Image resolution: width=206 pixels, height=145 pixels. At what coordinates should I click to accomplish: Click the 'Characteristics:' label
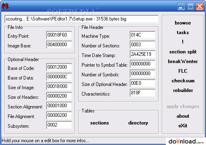click(96, 94)
